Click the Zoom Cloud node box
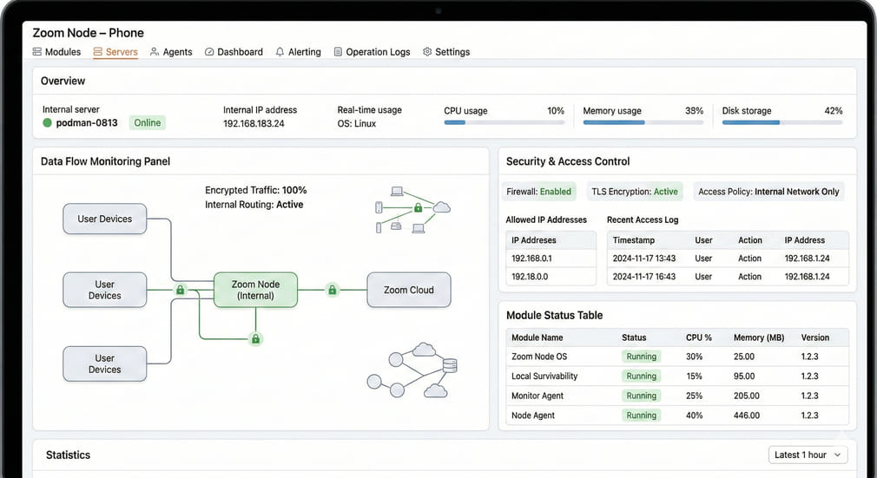 [x=409, y=290]
